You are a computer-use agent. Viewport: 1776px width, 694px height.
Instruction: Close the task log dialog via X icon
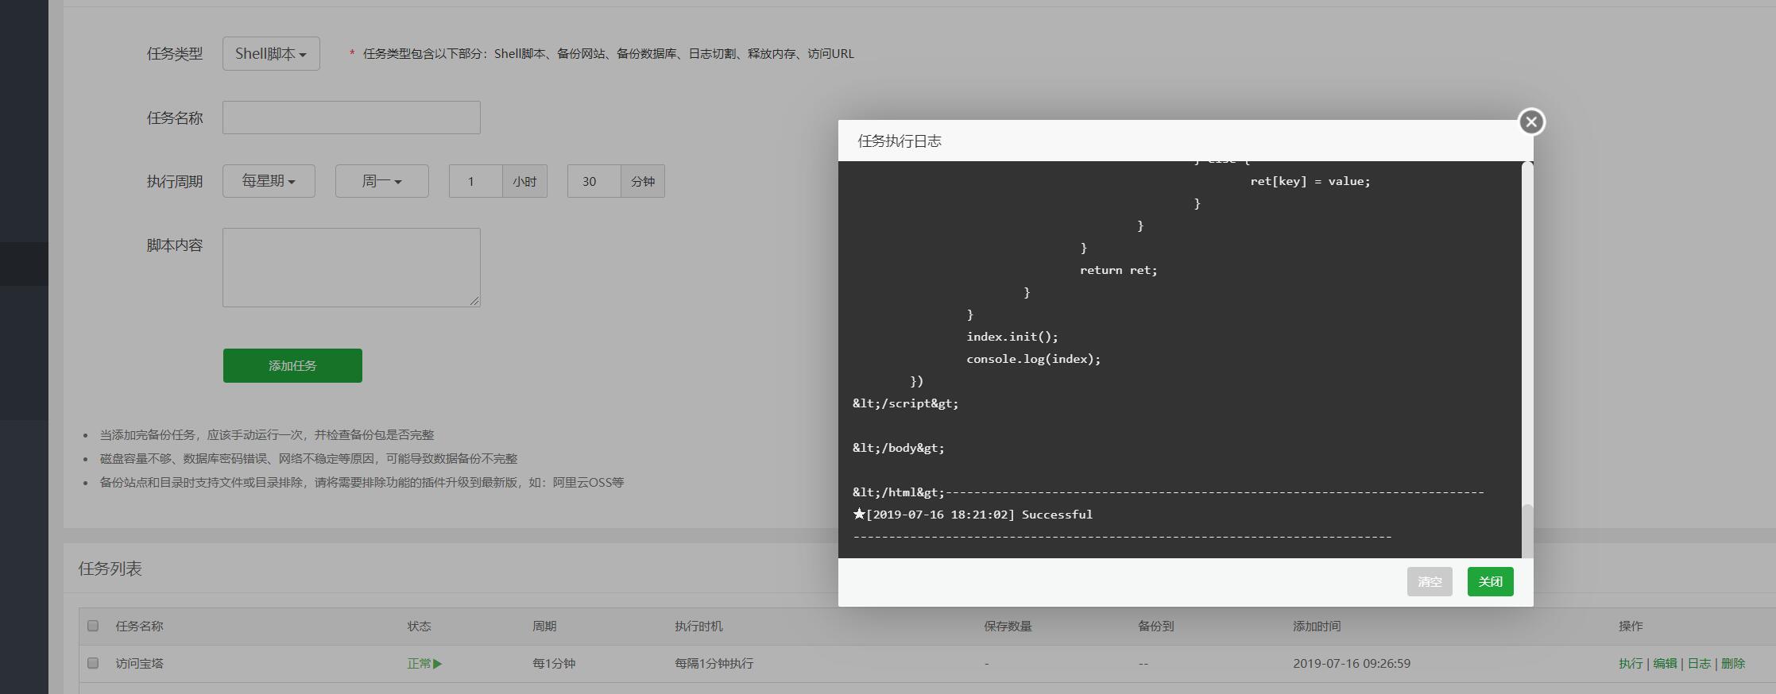[1531, 121]
